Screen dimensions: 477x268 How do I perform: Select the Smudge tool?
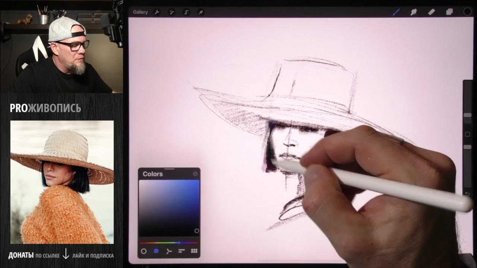(x=414, y=12)
